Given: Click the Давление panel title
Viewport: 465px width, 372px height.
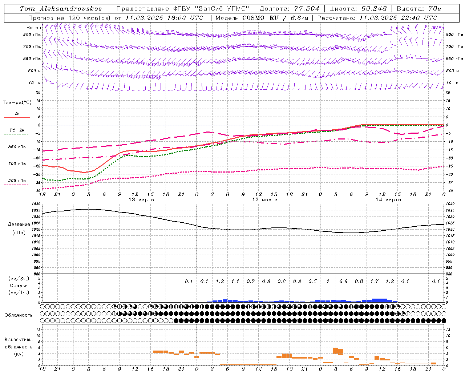Looking at the screenshot, I should click(x=19, y=225).
